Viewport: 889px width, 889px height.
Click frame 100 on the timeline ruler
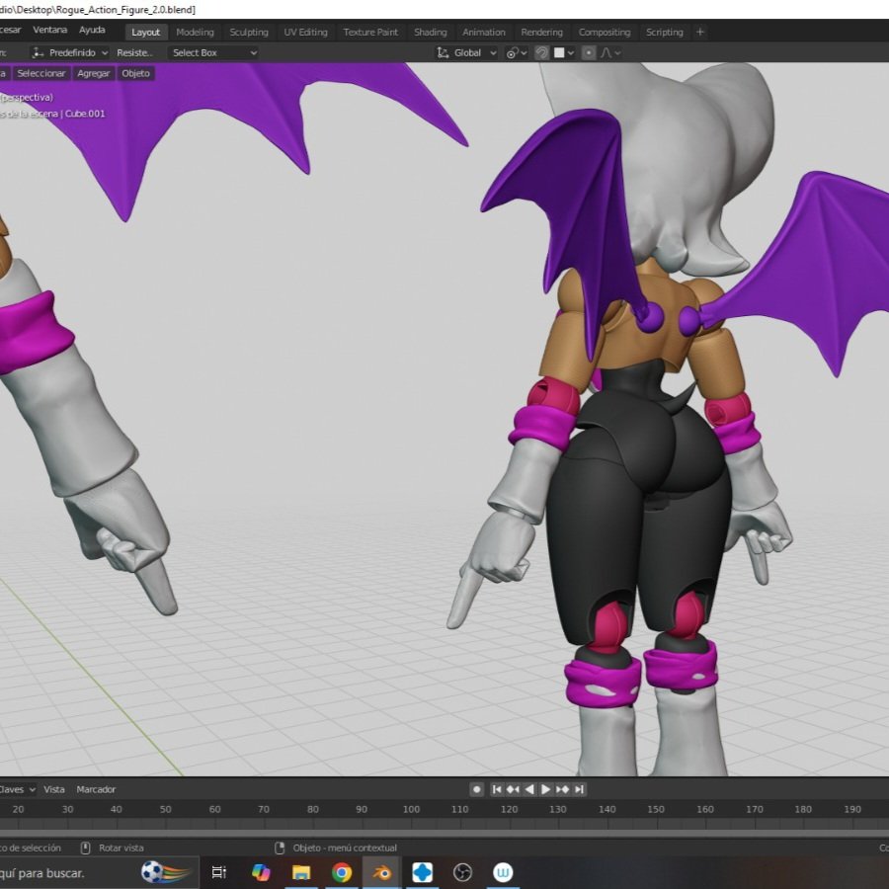(411, 809)
